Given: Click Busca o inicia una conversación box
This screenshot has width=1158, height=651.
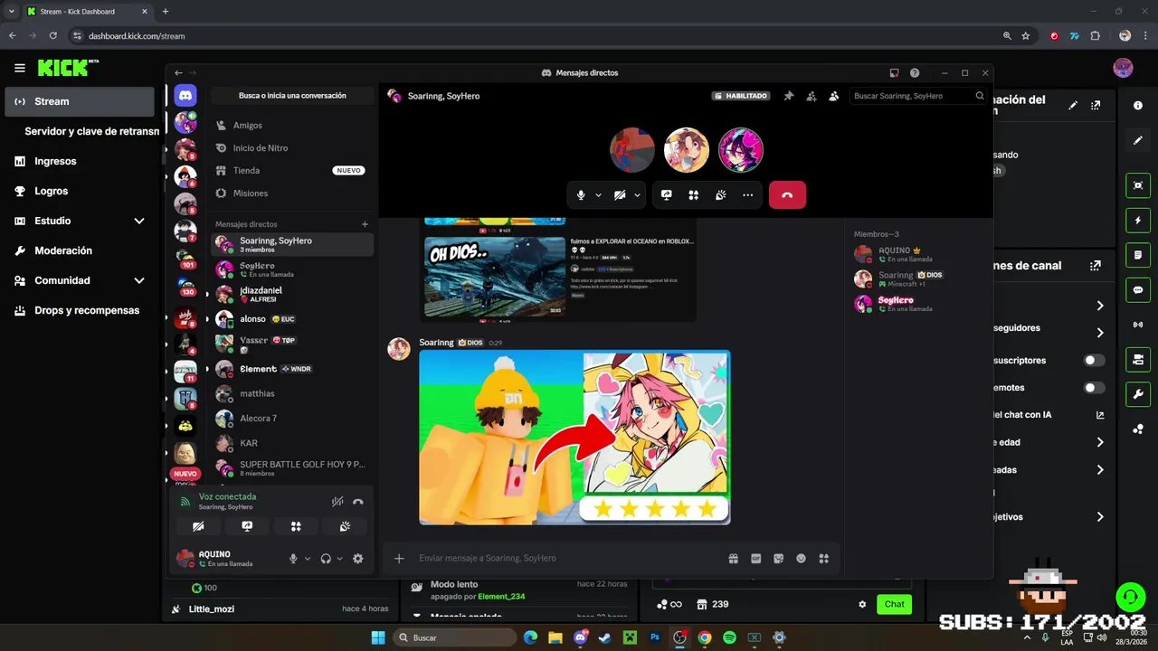Looking at the screenshot, I should pyautogui.click(x=292, y=95).
